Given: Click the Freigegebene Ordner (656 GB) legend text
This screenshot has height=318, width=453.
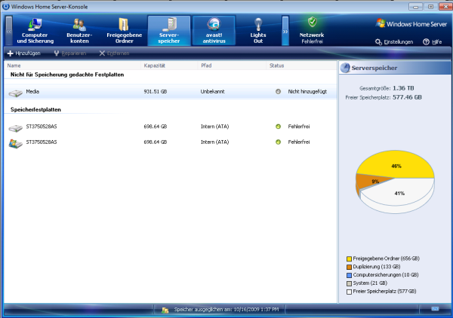Looking at the screenshot, I should coord(387,258).
